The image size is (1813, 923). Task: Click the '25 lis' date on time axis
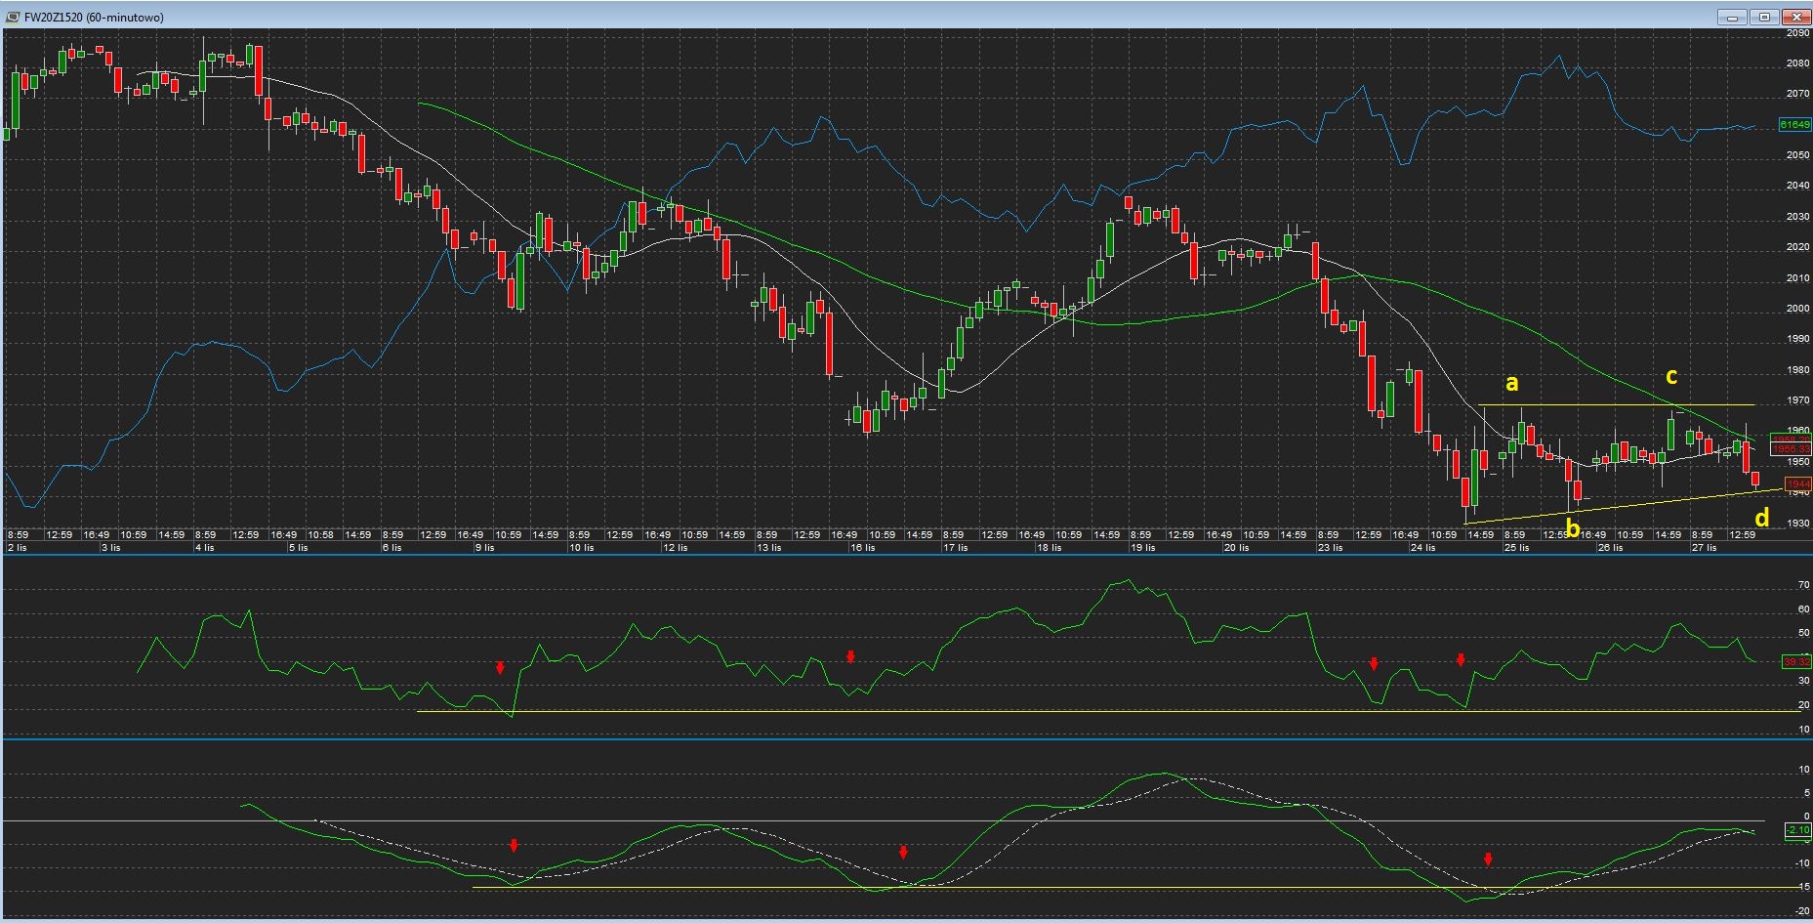coord(1516,548)
